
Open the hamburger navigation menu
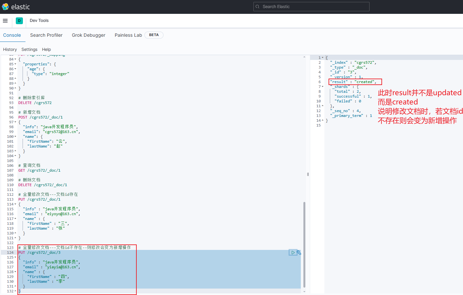[x=5, y=21]
